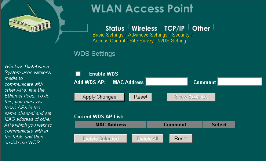
Task: Click Reset next to Apply Changes
Action: (140, 97)
